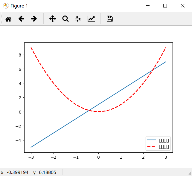Activate the pan axes tool
Screen dimensions: 192x176
coord(53,19)
